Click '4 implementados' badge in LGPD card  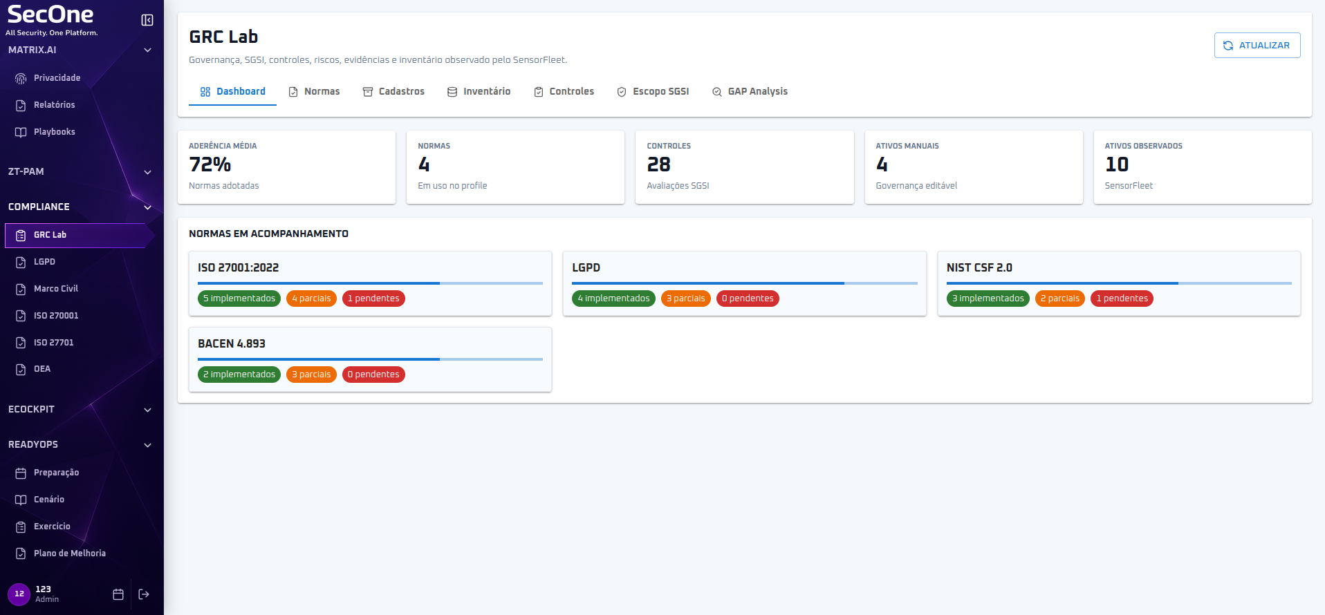613,299
